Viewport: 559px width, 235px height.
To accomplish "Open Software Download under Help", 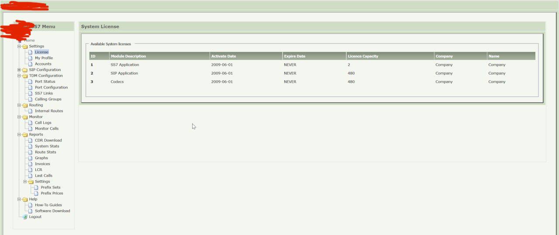I will tap(52, 211).
